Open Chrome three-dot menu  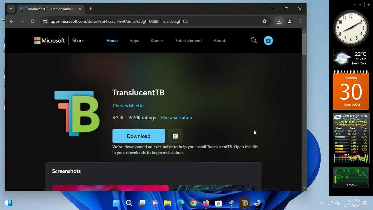300,21
